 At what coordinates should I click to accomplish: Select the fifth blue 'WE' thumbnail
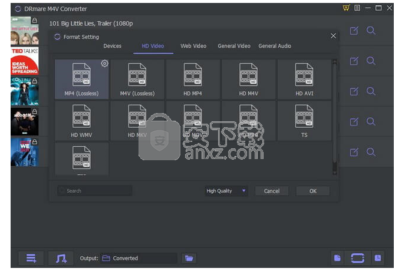point(25,152)
